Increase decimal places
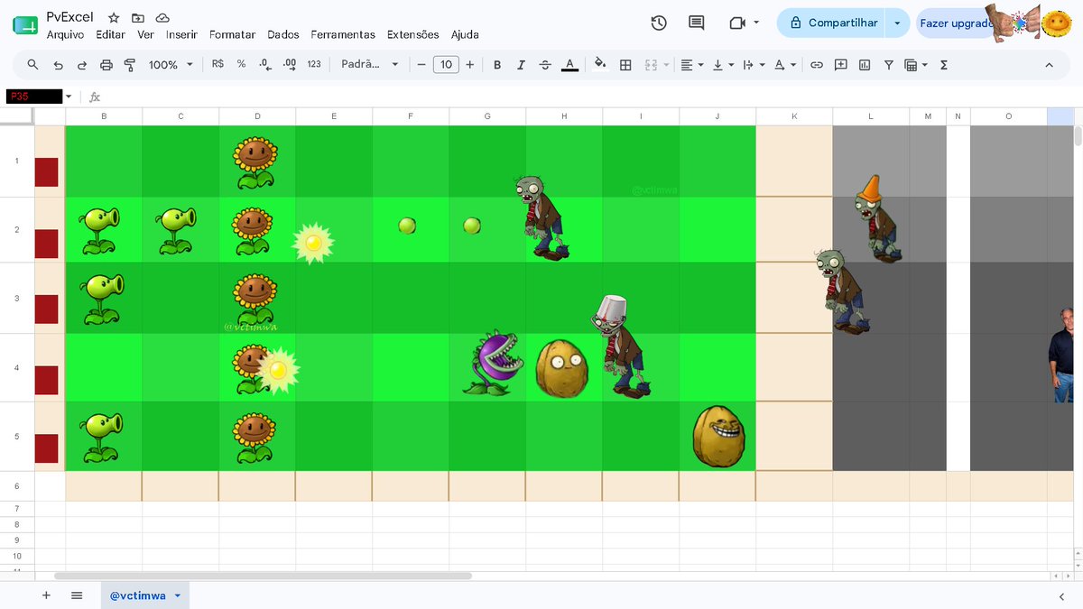This screenshot has height=609, width=1083. pyautogui.click(x=289, y=64)
